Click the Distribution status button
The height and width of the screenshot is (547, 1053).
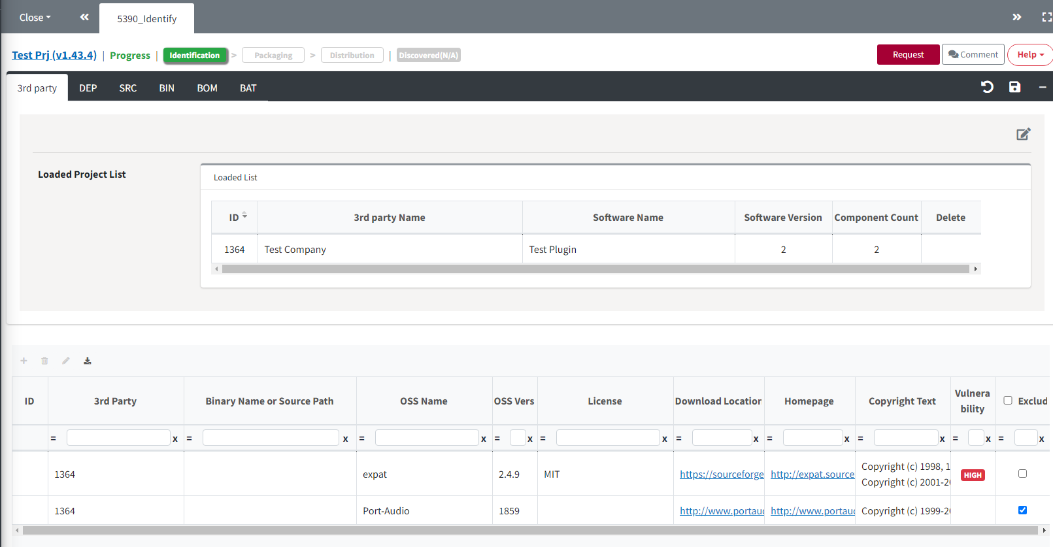(352, 56)
